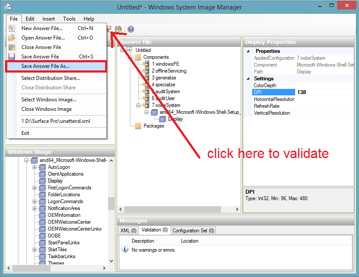Expand the LogonCommands node

34,201
